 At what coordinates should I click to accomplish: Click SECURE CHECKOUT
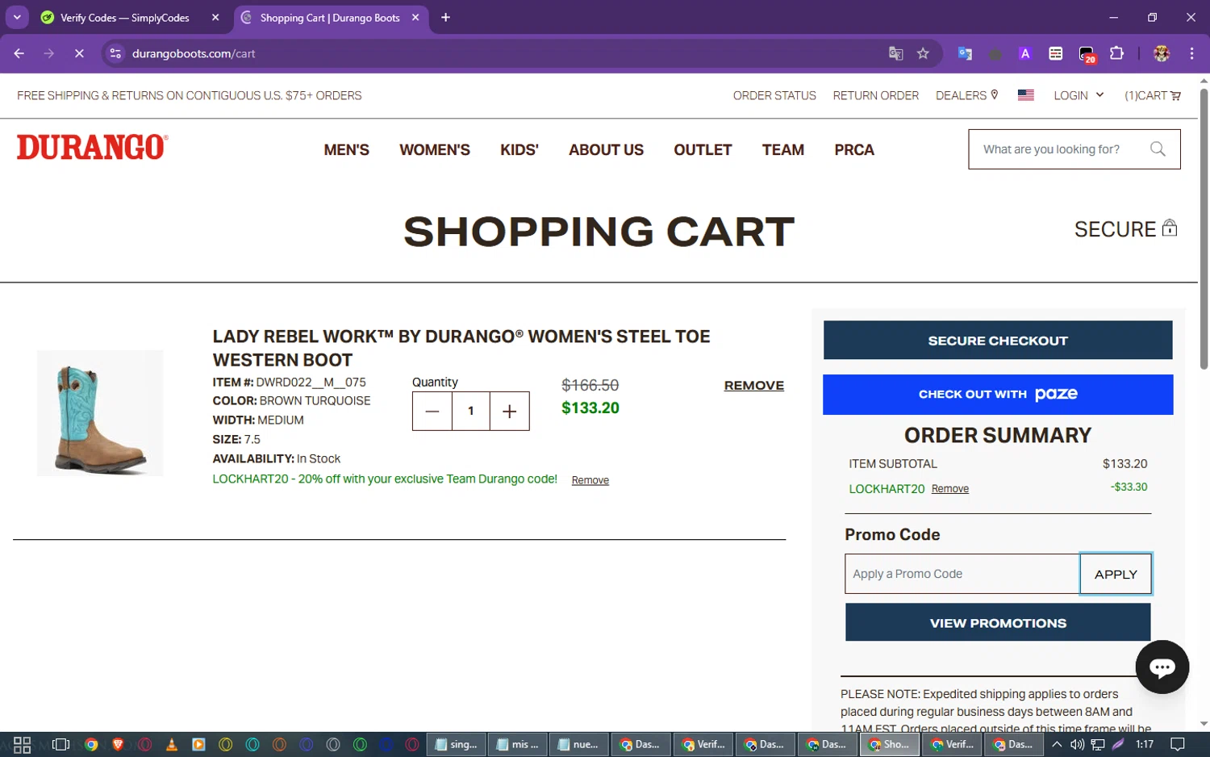pyautogui.click(x=998, y=341)
